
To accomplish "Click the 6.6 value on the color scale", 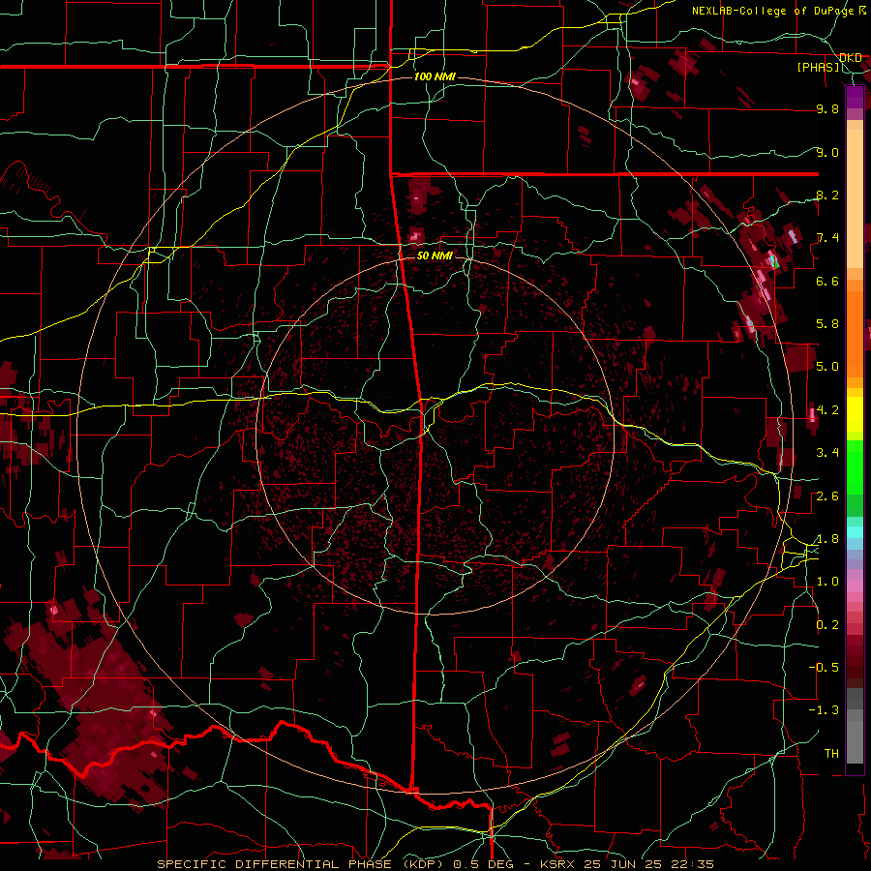I will pos(827,281).
